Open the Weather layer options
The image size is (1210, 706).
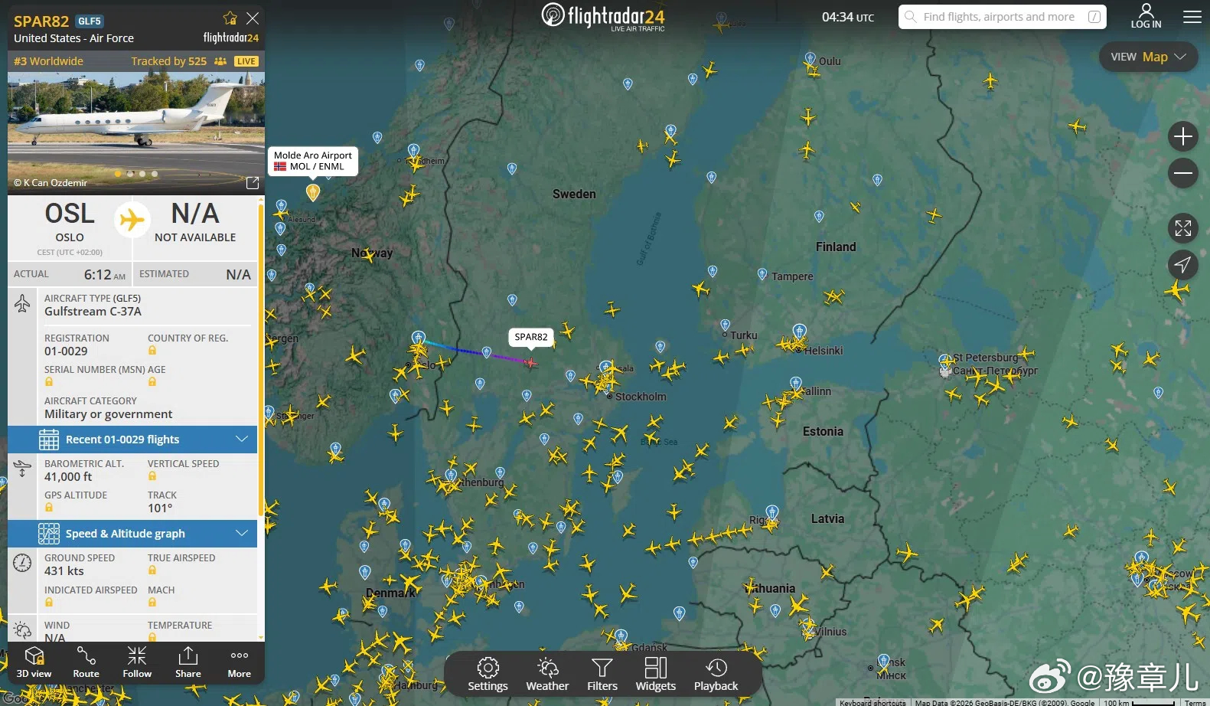(547, 675)
